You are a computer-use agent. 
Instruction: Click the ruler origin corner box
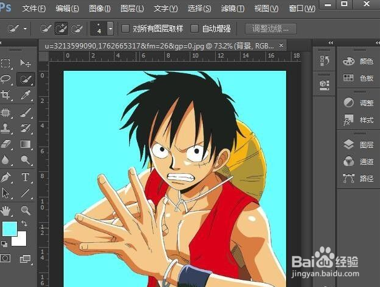[44, 56]
